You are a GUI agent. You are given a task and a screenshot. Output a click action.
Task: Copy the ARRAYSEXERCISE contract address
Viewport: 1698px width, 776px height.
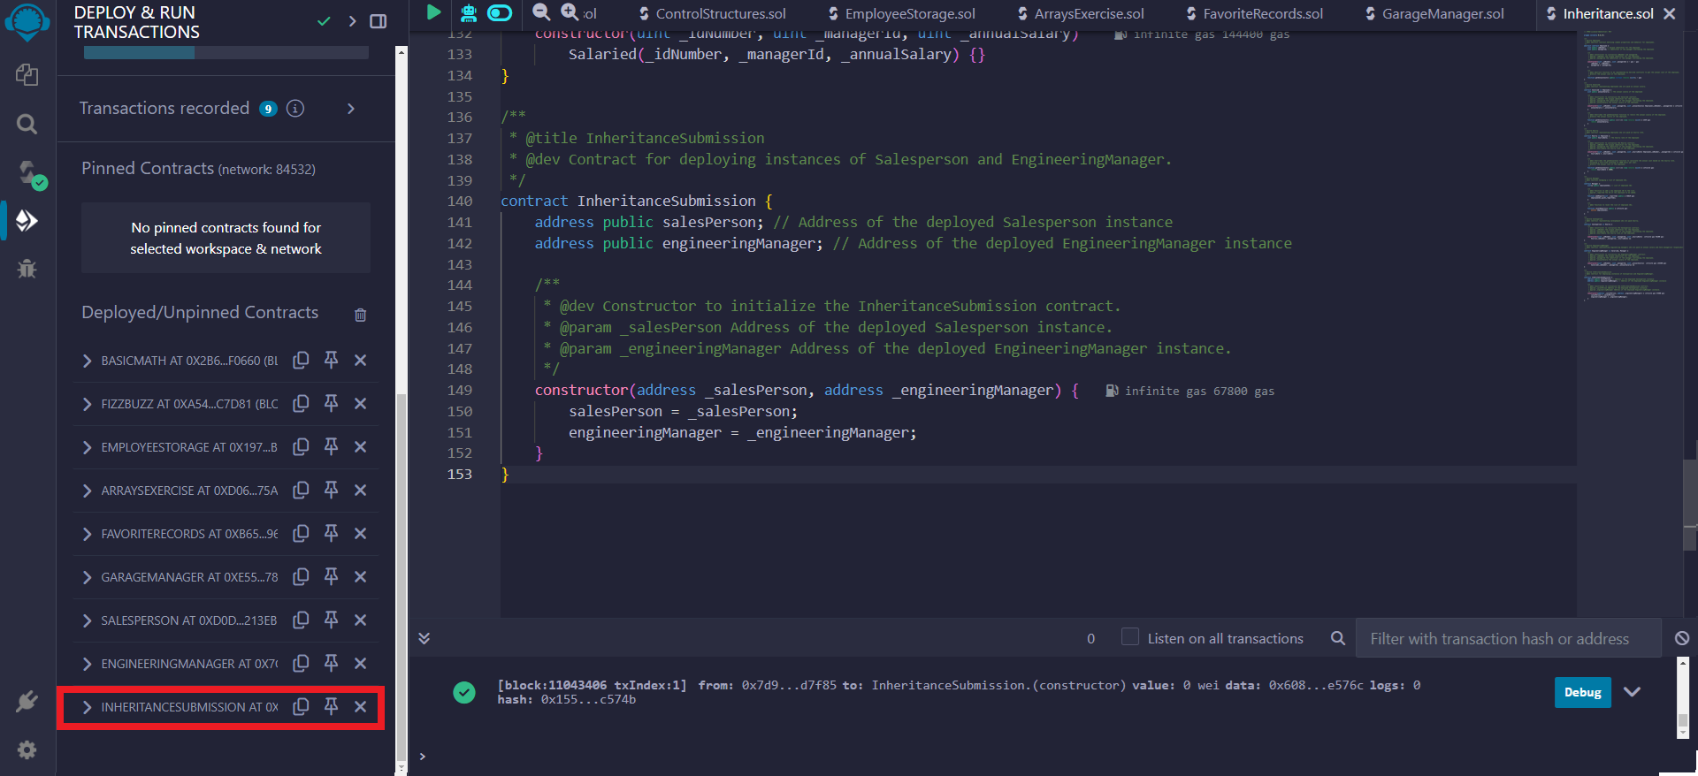(301, 490)
